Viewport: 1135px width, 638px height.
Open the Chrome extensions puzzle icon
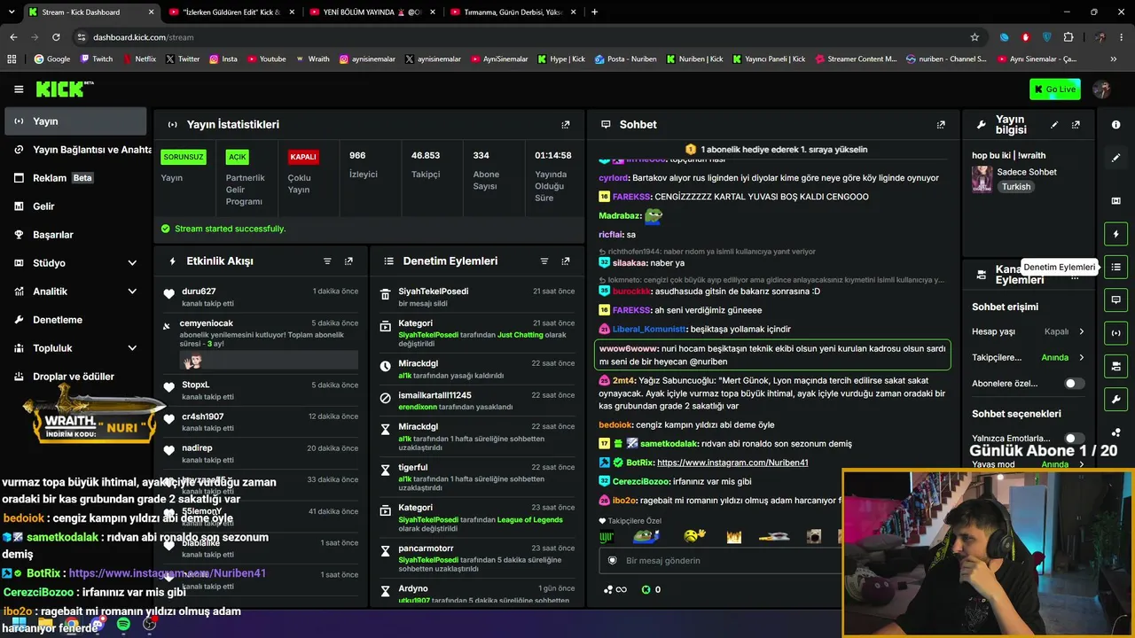coord(1068,37)
